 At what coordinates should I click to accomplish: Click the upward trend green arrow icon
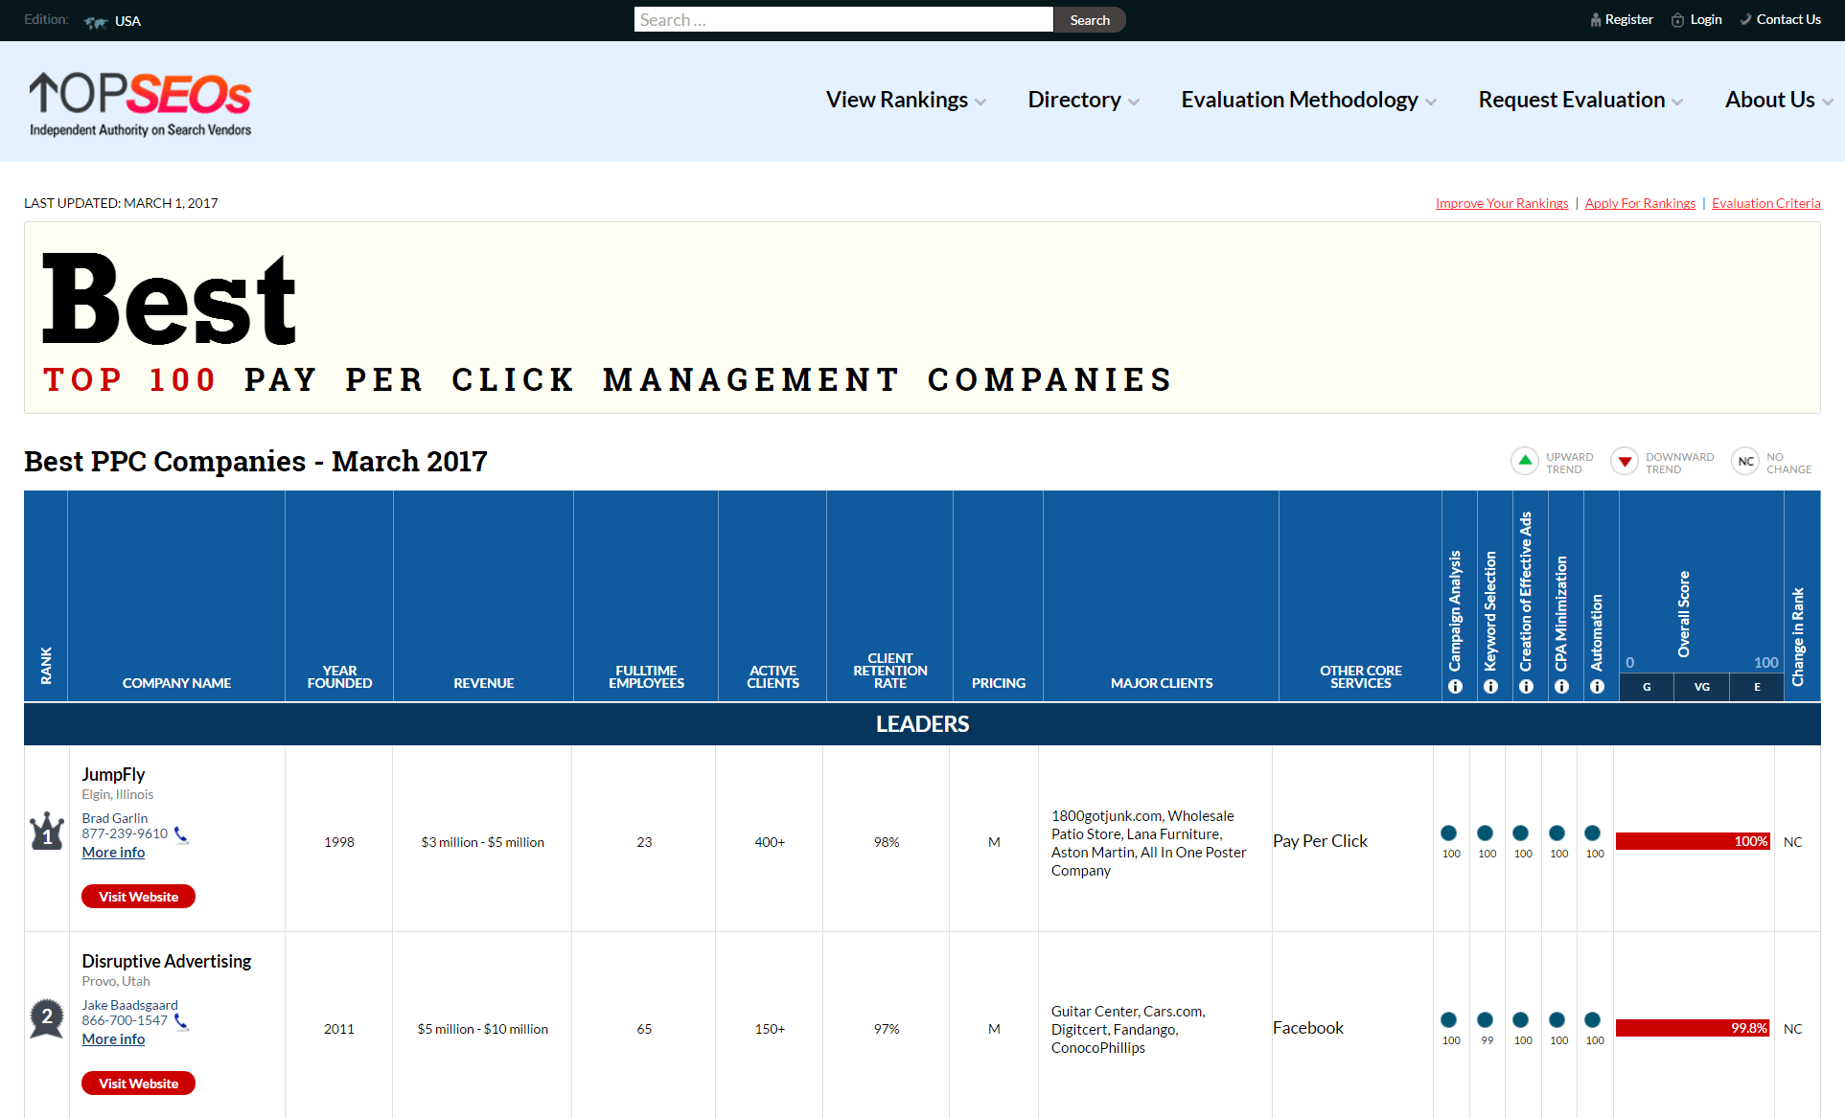(1525, 461)
